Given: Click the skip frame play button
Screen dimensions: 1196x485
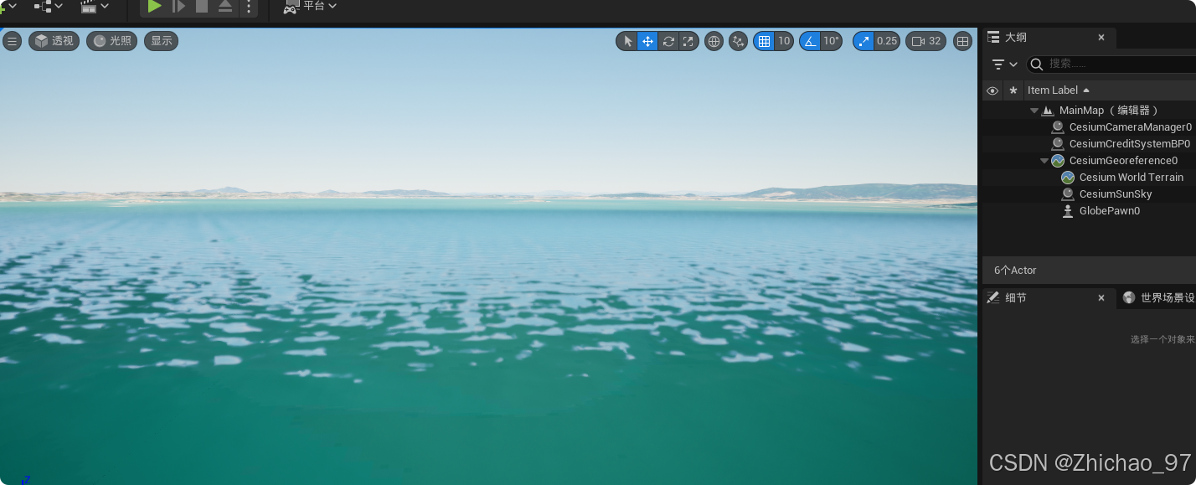Looking at the screenshot, I should pos(178,7).
